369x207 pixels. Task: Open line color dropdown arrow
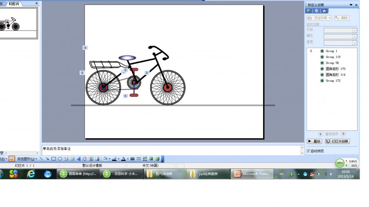119,159
